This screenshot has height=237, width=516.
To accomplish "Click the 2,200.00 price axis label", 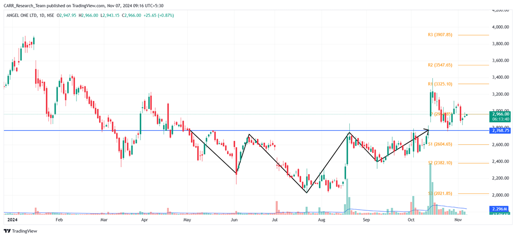I will [501, 178].
